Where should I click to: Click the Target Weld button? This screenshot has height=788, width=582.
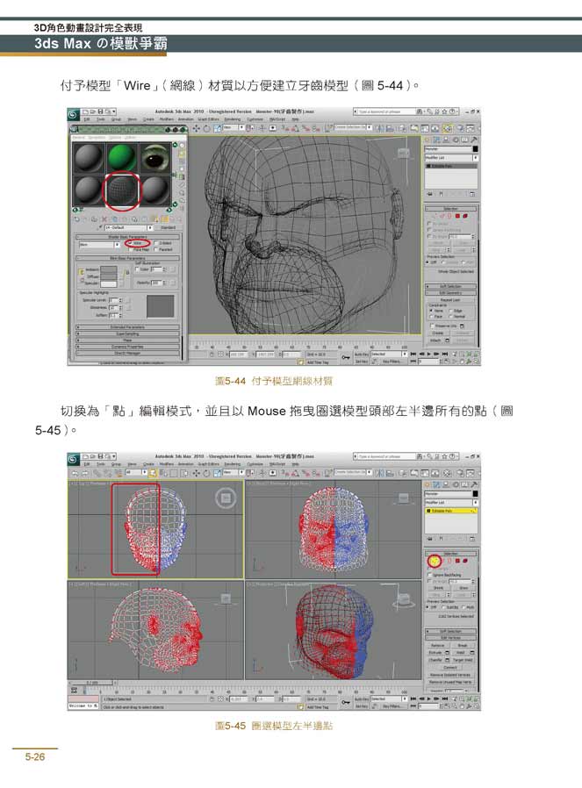pos(463,660)
